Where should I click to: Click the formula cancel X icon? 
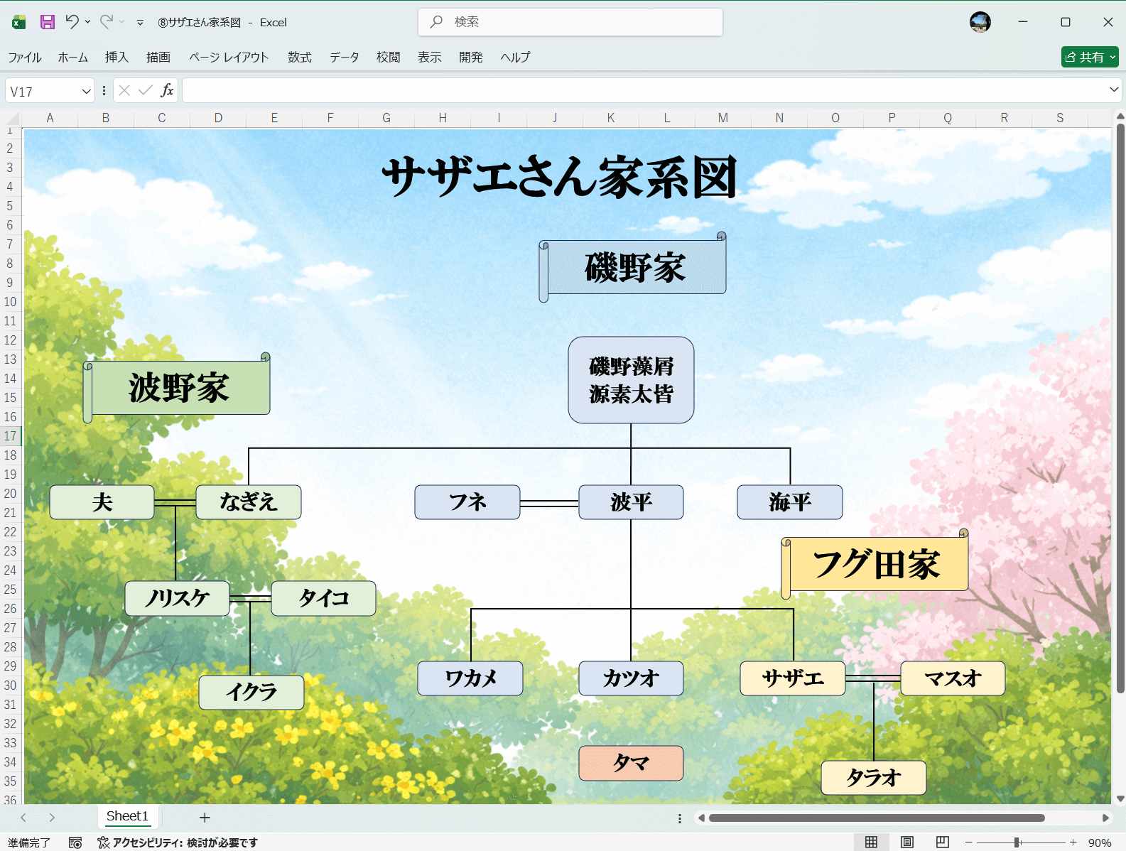pyautogui.click(x=124, y=90)
